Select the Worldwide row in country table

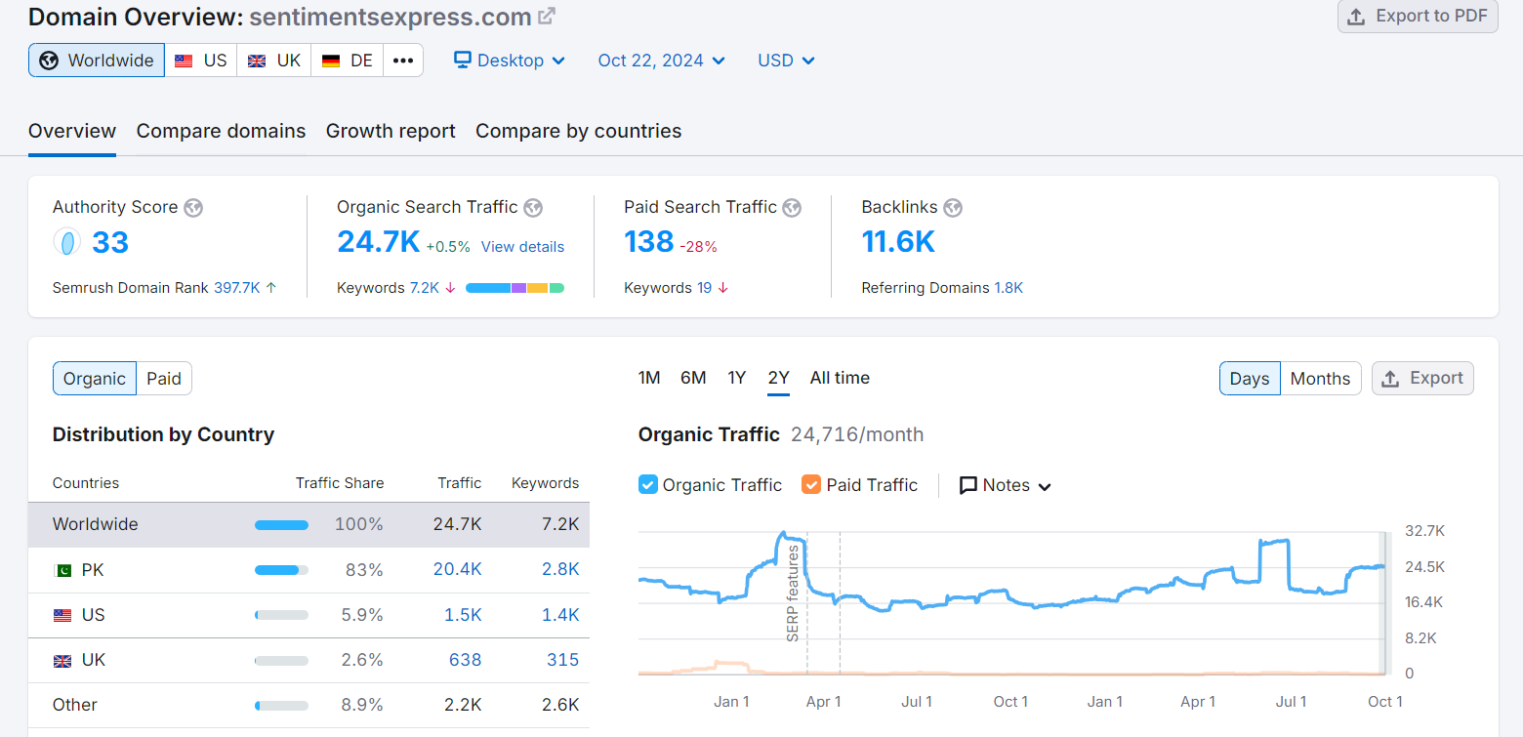(309, 524)
